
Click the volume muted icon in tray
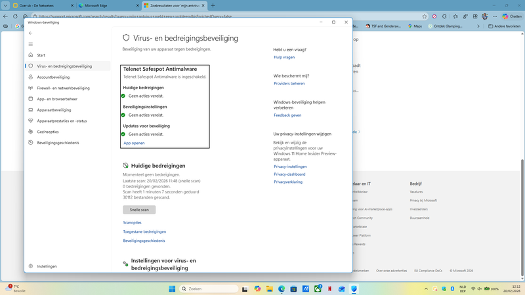tap(480, 289)
